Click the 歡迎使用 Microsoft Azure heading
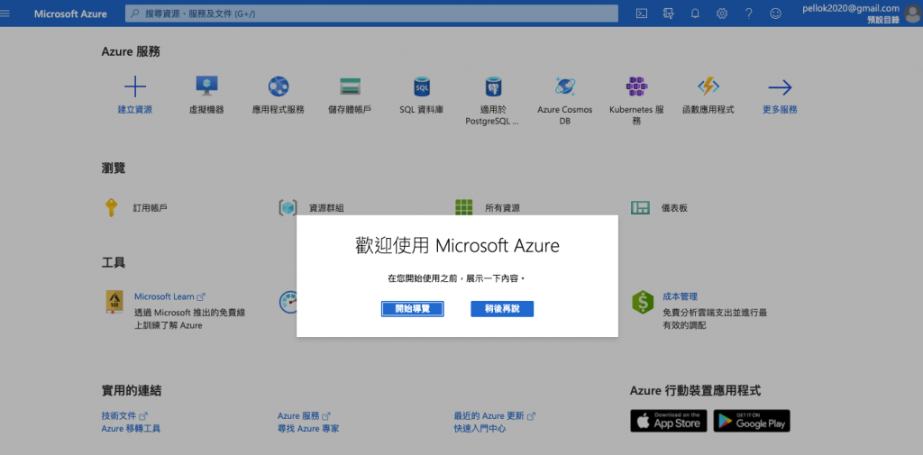Viewport: 923px width, 455px height. (x=457, y=246)
